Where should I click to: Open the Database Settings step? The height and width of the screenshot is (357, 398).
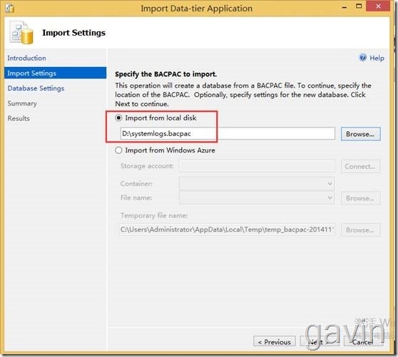[36, 88]
